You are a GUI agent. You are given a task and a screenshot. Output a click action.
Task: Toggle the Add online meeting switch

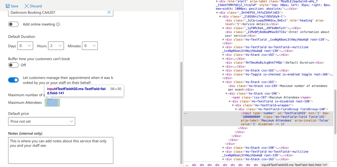[x=13, y=25]
